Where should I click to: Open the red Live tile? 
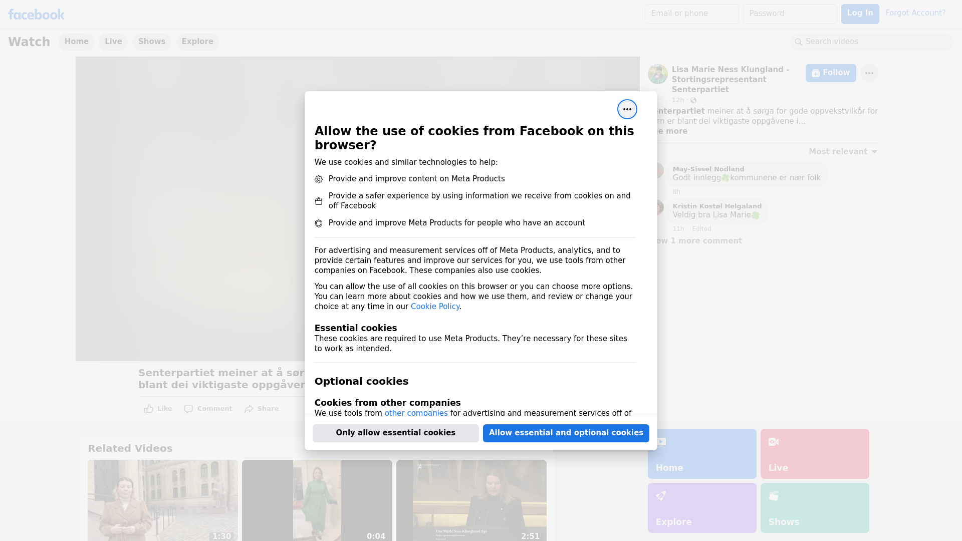click(814, 454)
